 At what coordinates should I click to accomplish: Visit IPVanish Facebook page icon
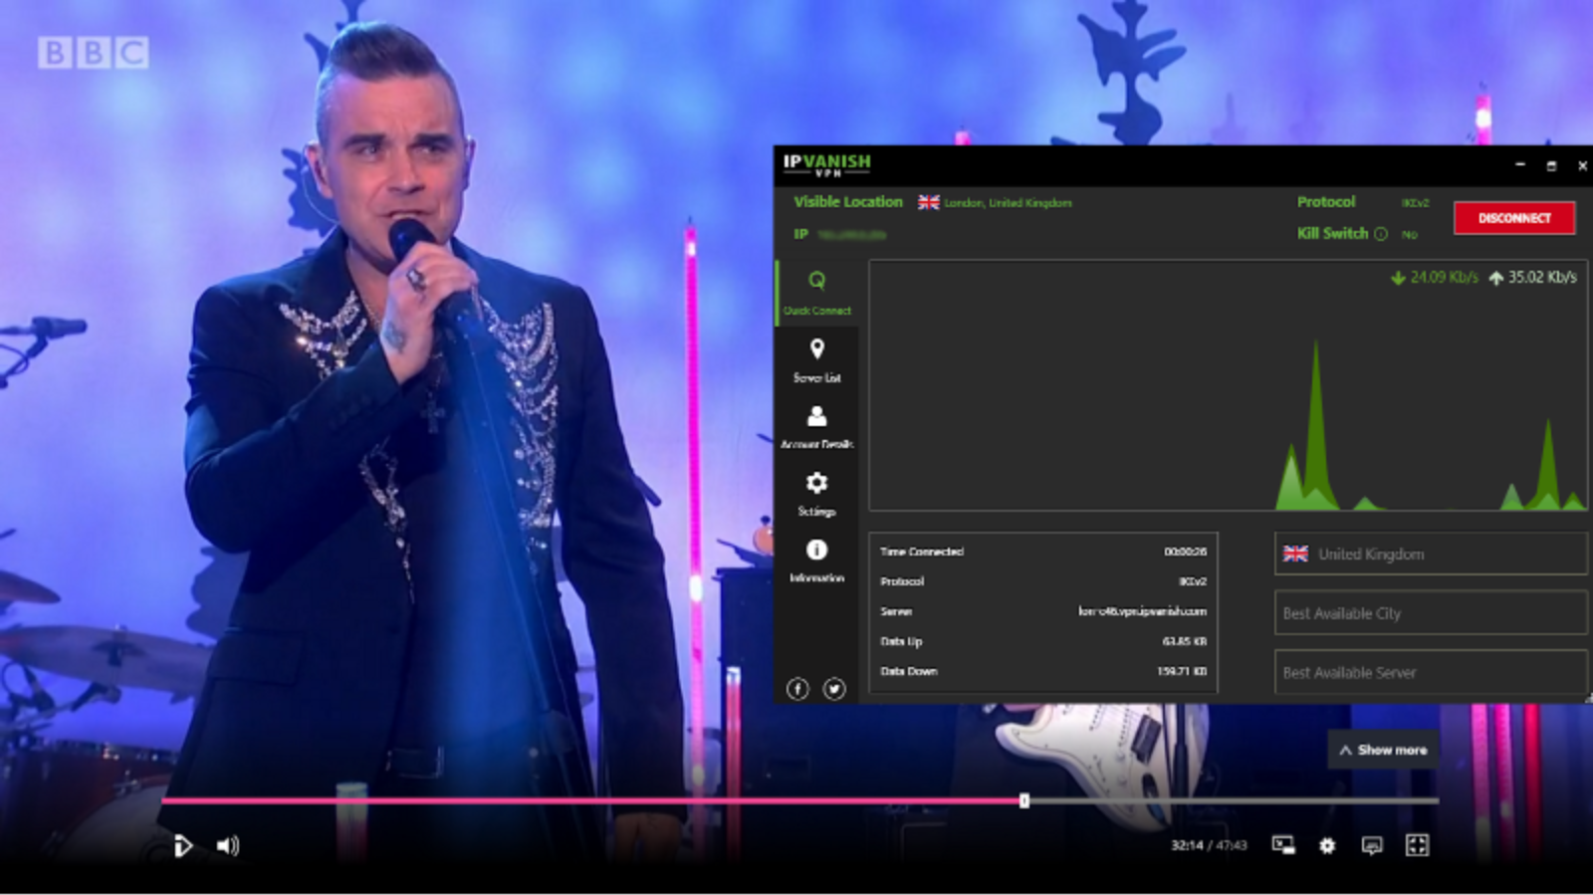click(x=797, y=689)
